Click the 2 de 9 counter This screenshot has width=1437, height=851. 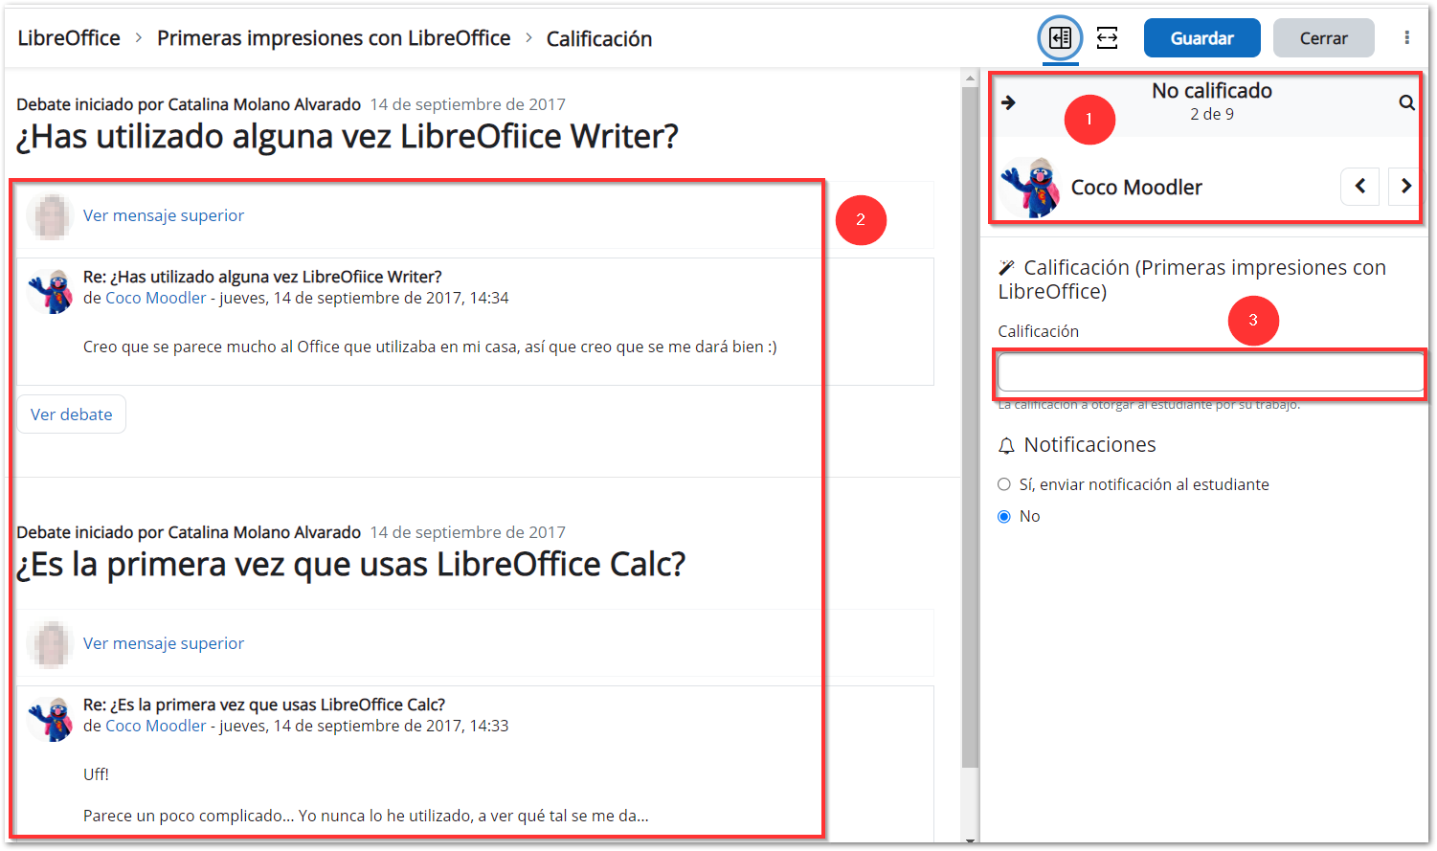click(1211, 114)
